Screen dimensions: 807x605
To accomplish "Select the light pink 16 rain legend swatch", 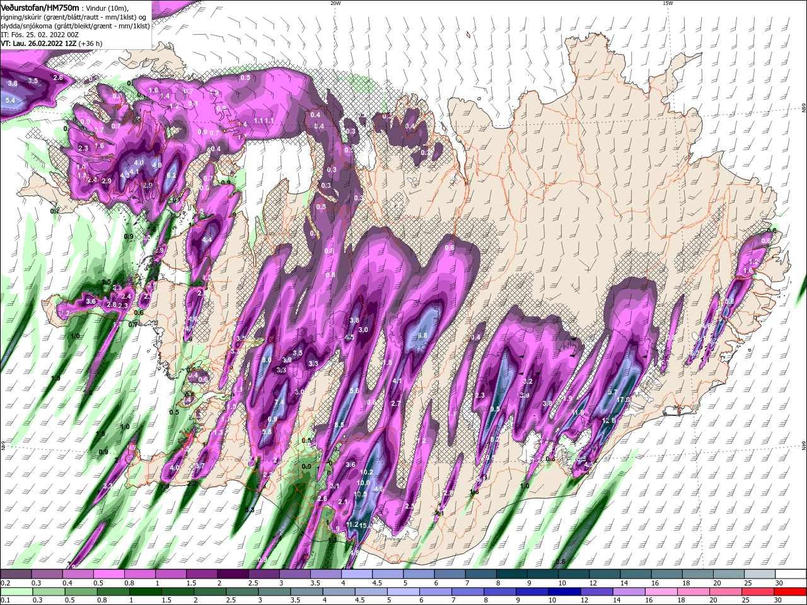I will pos(661,592).
